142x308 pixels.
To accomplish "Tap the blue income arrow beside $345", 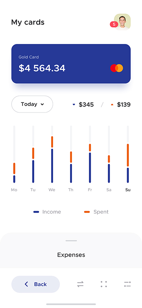I will pyautogui.click(x=74, y=105).
